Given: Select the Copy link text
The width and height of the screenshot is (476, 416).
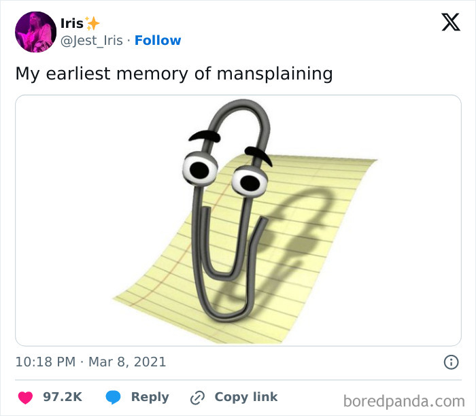Looking at the screenshot, I should click(246, 397).
